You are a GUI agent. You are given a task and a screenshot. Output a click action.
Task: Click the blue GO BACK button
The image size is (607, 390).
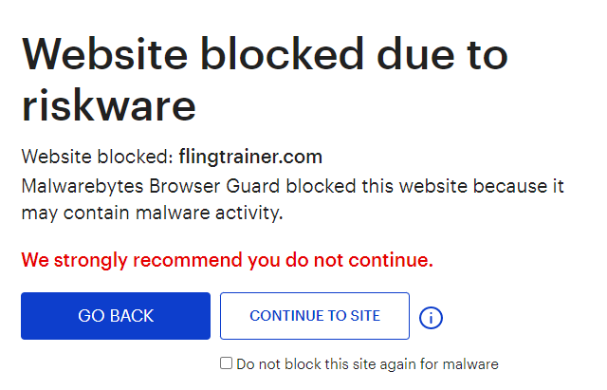tap(116, 316)
